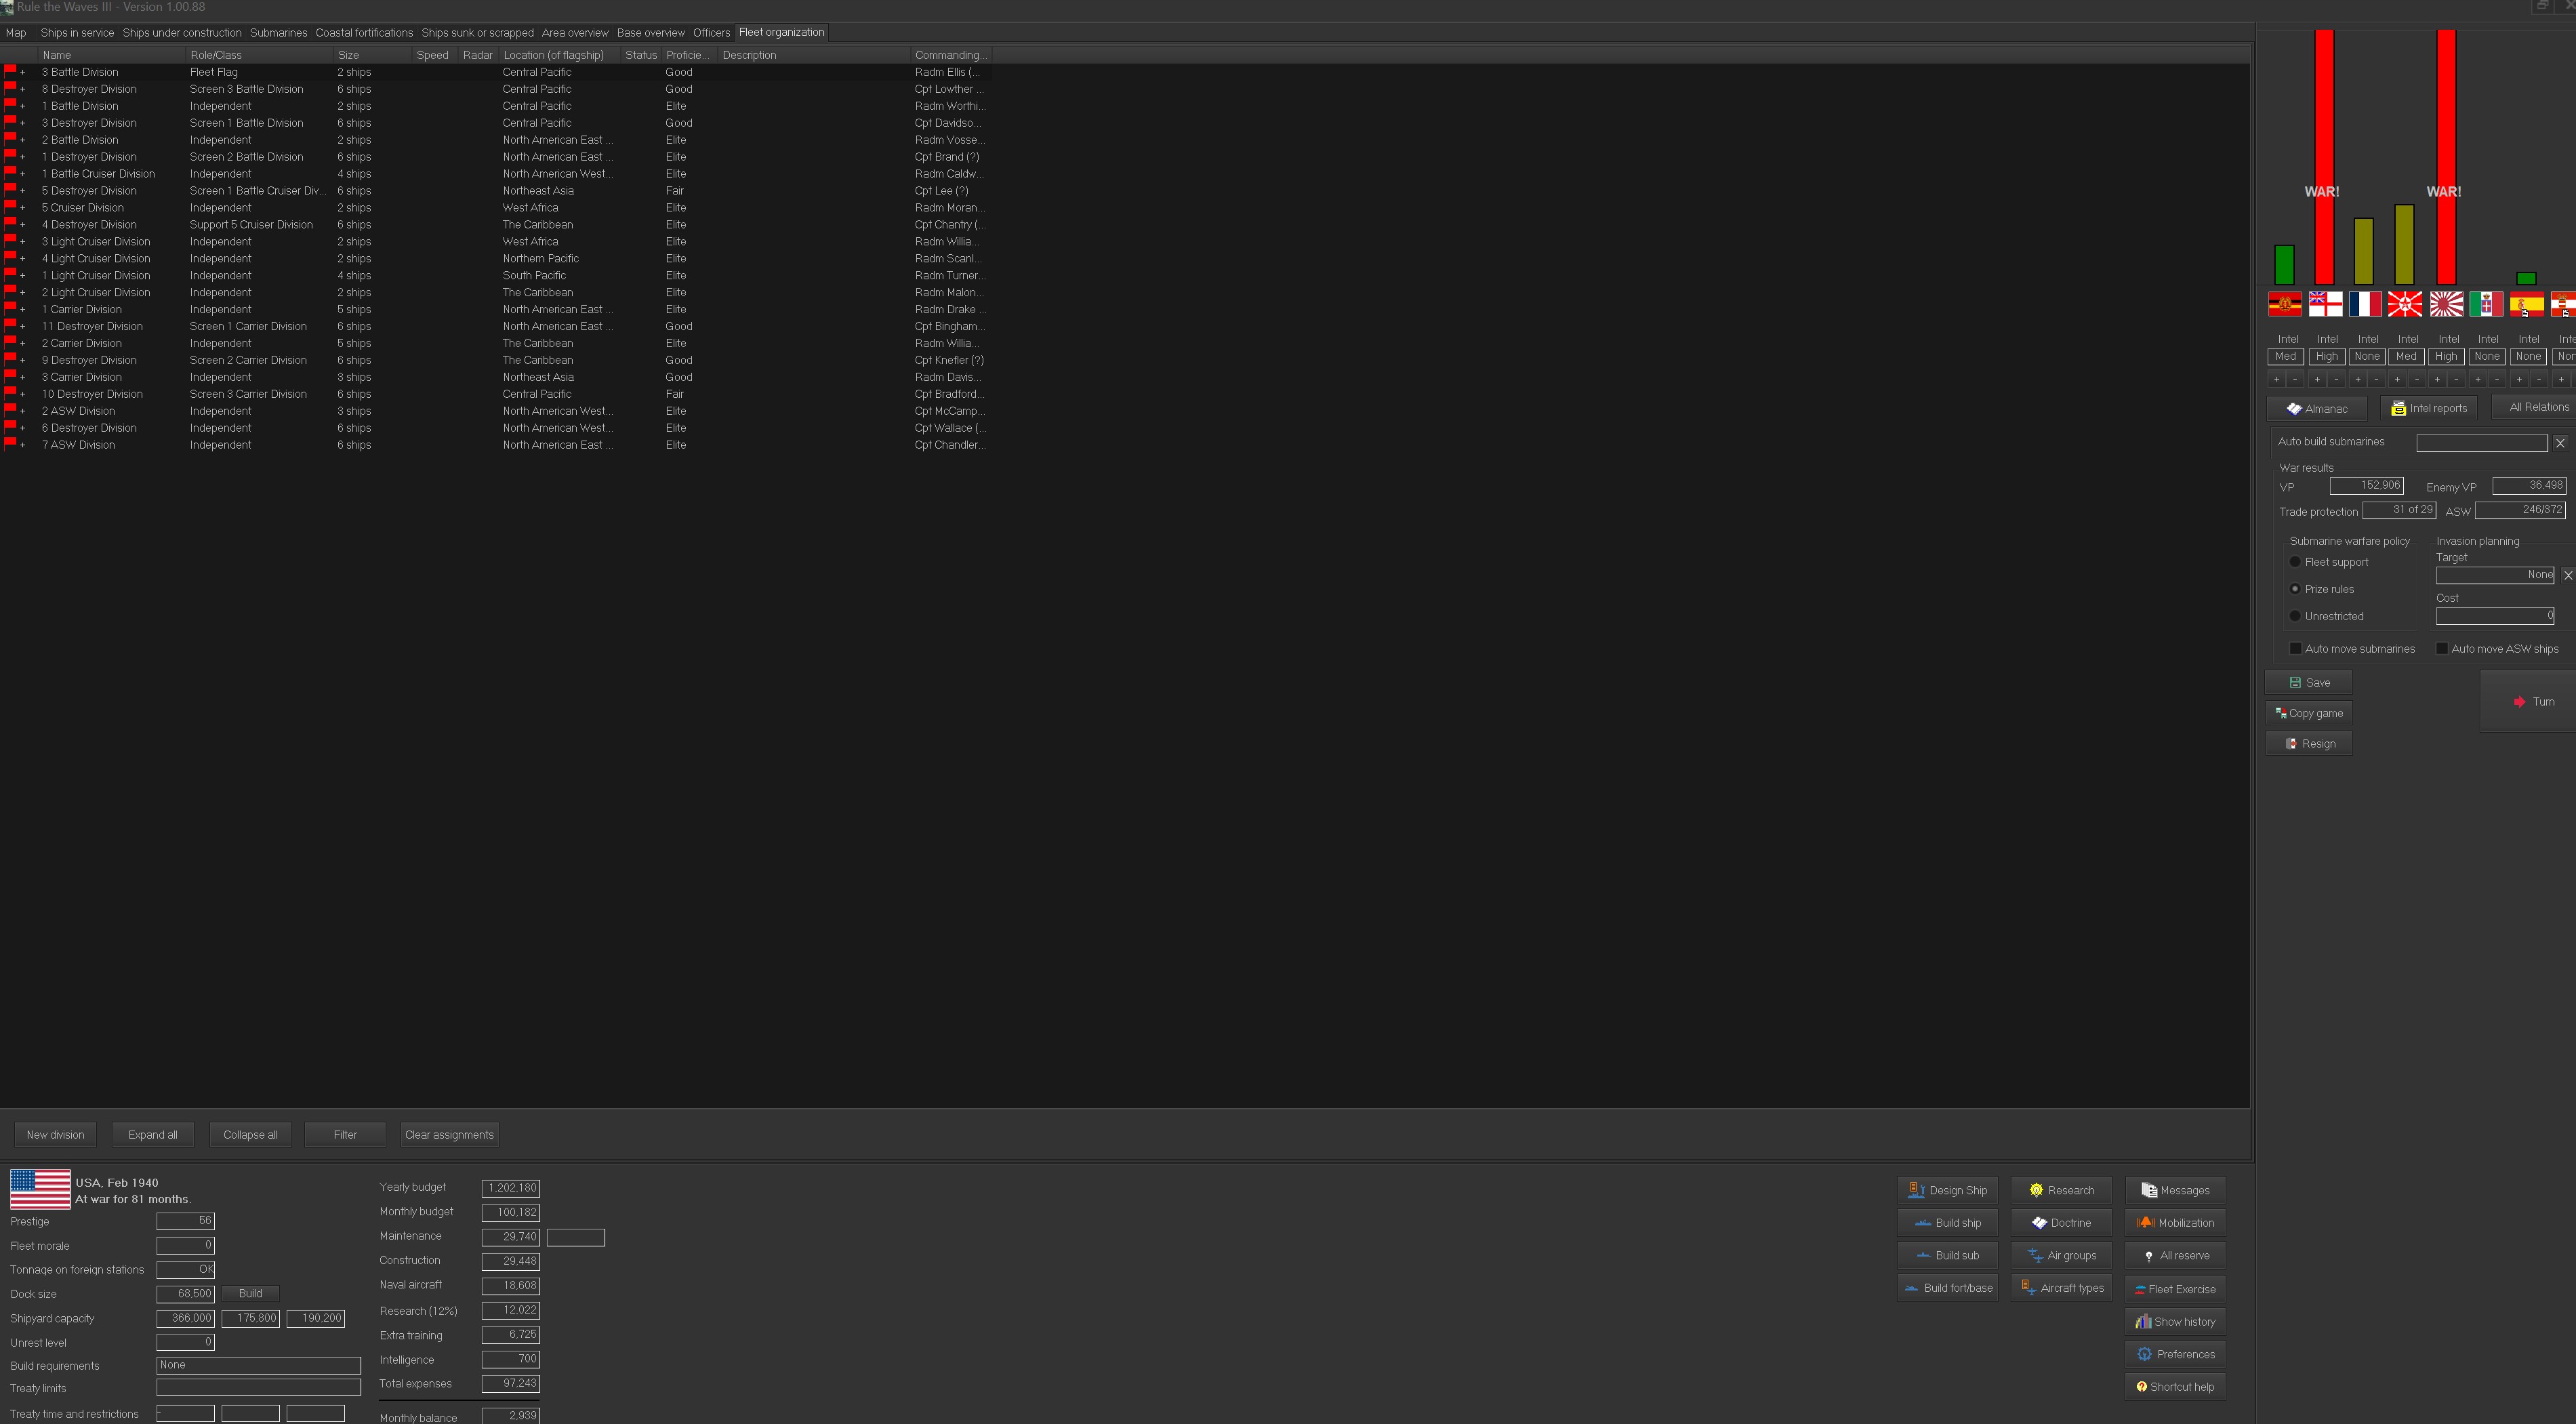Click Copy game
Viewport: 2576px width, 1424px height.
(2308, 713)
